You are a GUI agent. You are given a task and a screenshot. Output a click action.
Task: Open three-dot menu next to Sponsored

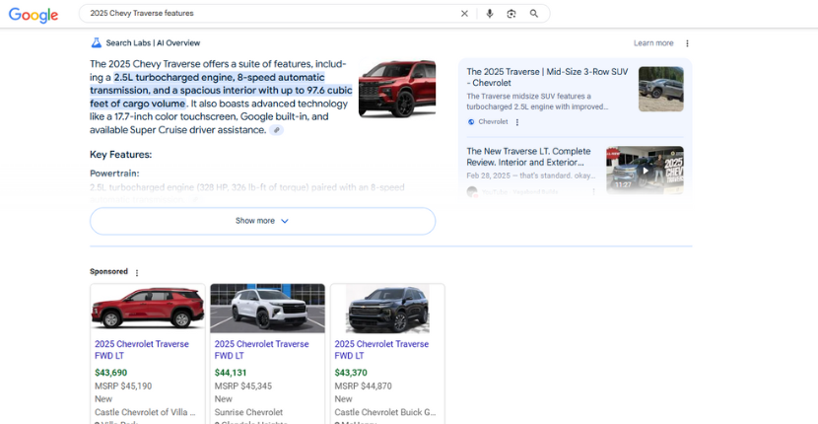tap(137, 272)
